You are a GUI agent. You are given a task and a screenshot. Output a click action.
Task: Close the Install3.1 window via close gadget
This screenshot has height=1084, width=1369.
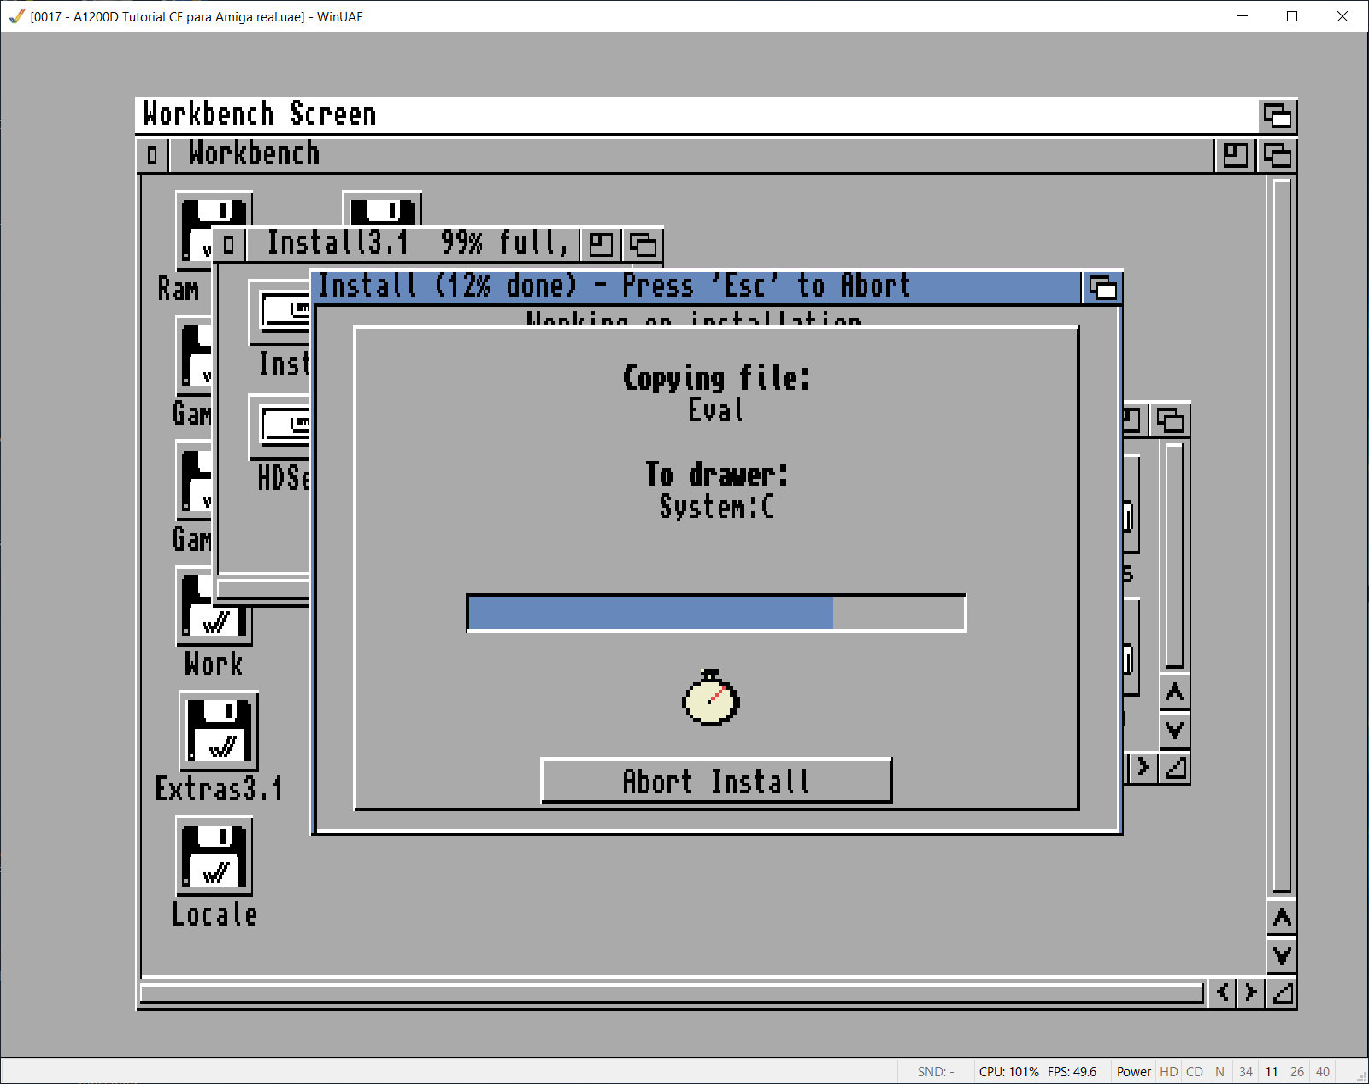[228, 244]
